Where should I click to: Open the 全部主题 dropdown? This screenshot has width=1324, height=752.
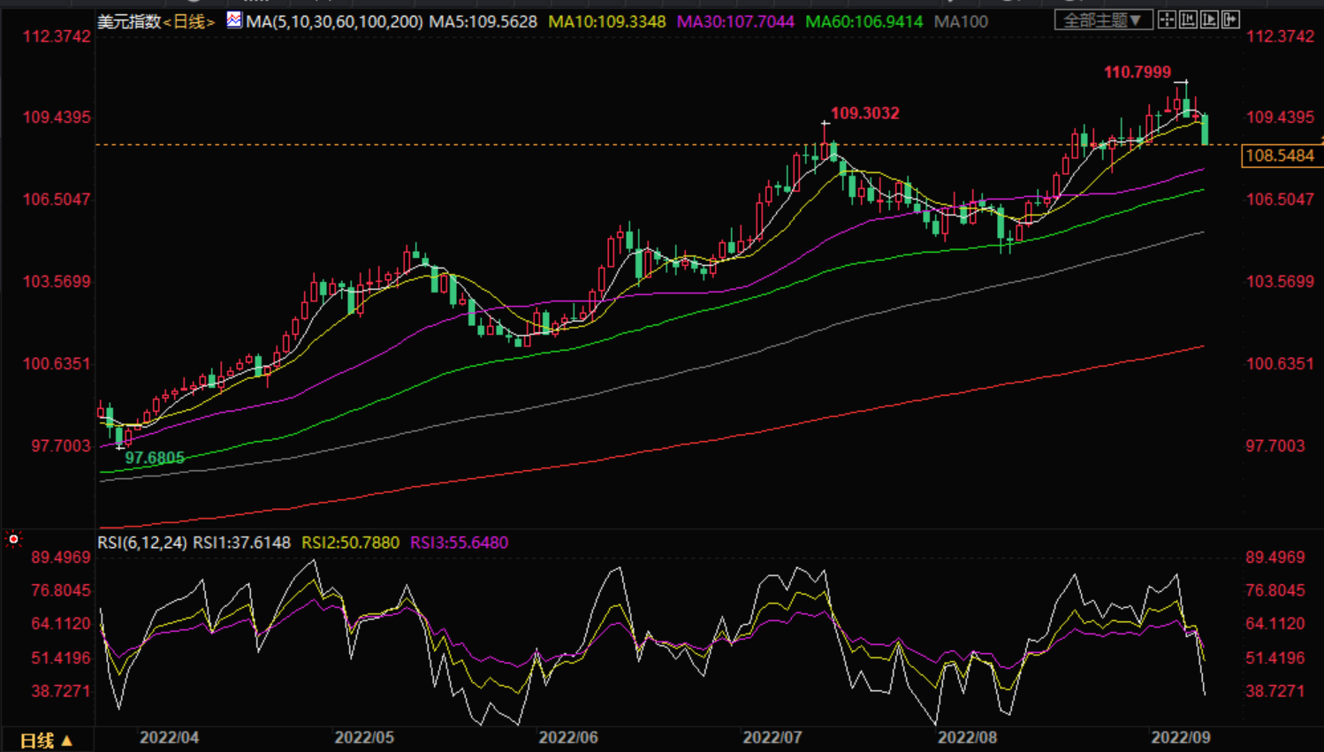click(1103, 19)
